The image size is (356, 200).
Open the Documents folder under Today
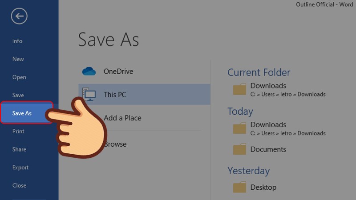point(268,149)
